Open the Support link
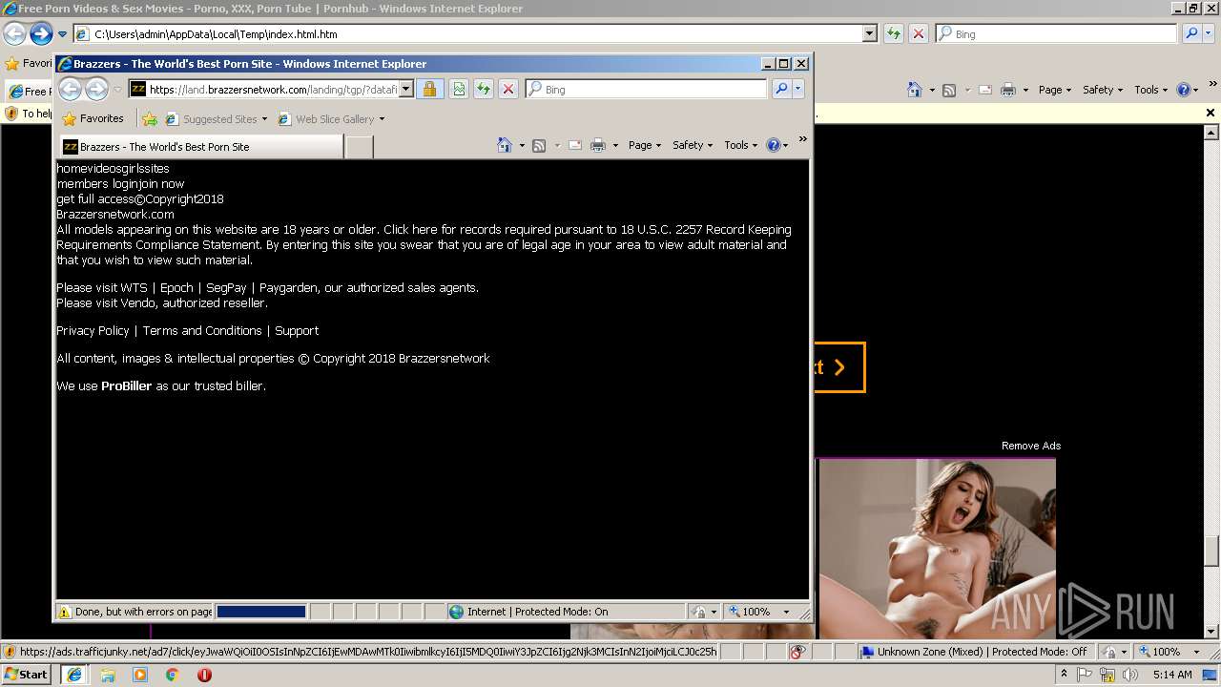Viewport: 1221px width, 687px height. [297, 330]
